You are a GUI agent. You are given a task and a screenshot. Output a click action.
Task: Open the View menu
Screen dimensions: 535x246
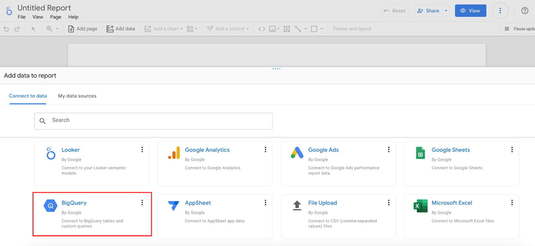click(38, 17)
